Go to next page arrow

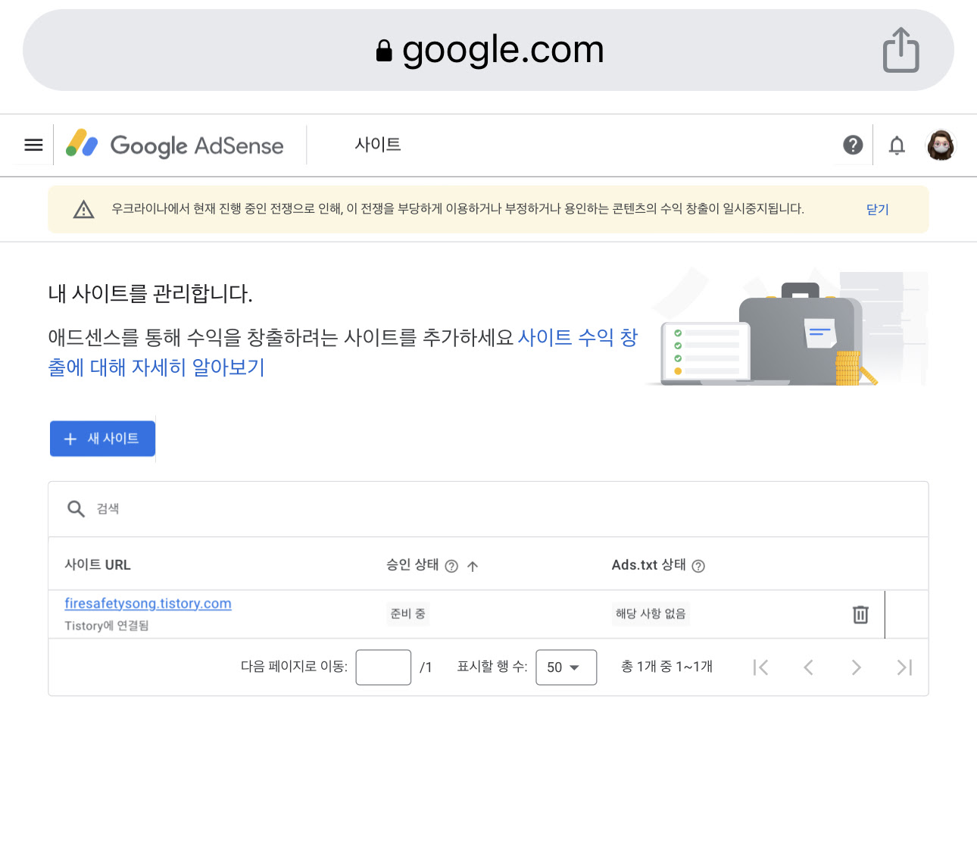856,667
